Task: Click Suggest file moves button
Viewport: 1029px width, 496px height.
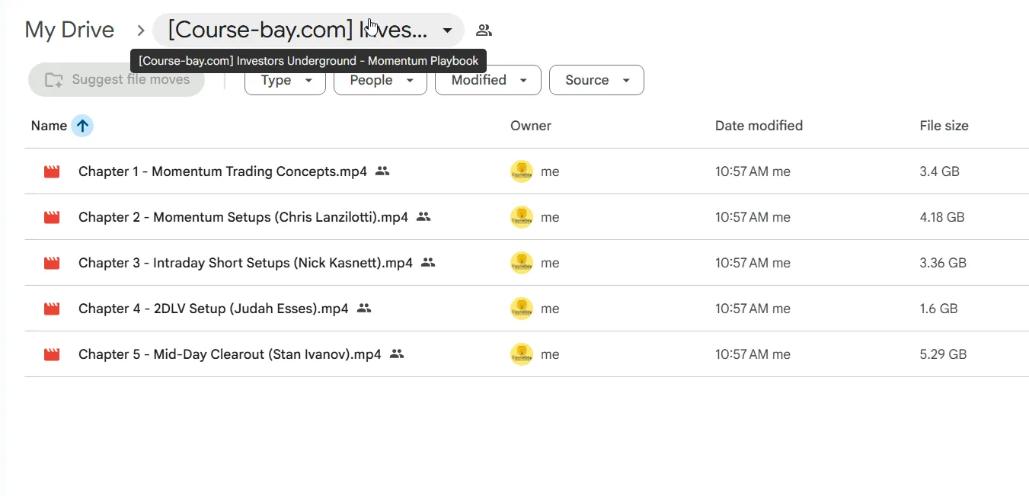Action: [117, 79]
